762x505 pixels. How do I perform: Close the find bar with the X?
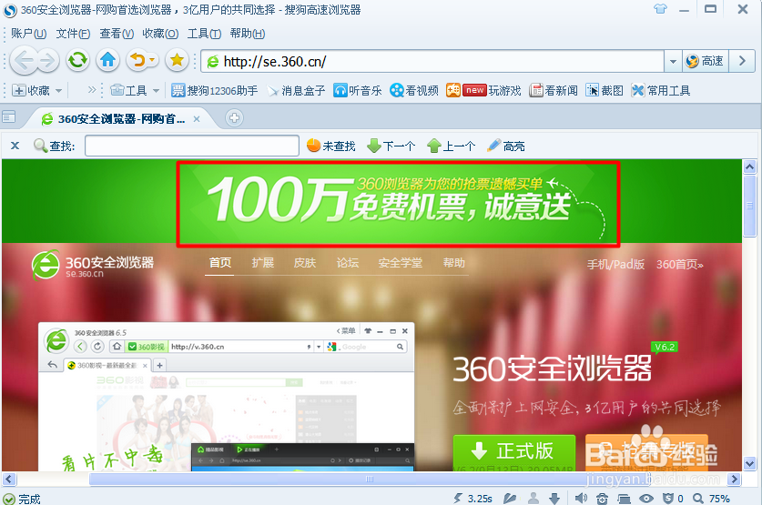pyautogui.click(x=15, y=146)
